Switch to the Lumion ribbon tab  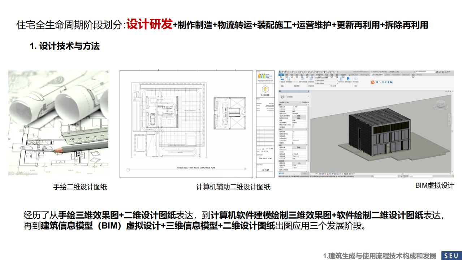(x=387, y=75)
